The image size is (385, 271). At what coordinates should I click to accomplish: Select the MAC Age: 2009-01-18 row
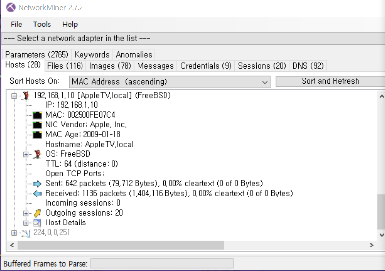[82, 134]
